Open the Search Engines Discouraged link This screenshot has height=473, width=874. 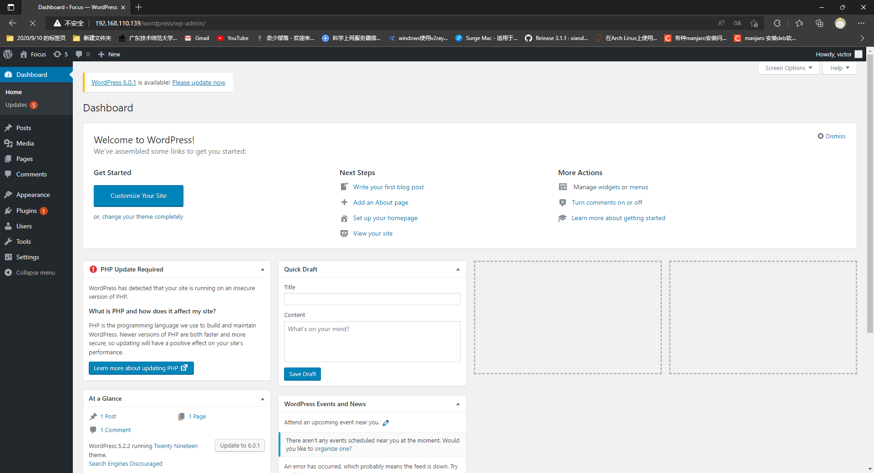(125, 463)
